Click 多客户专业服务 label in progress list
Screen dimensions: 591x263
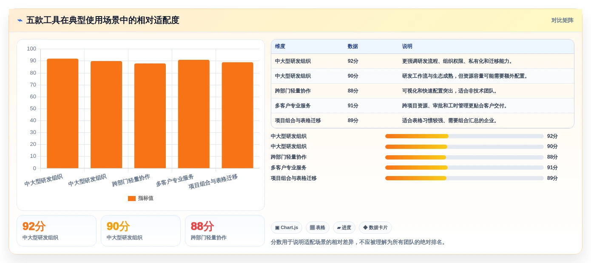289,168
